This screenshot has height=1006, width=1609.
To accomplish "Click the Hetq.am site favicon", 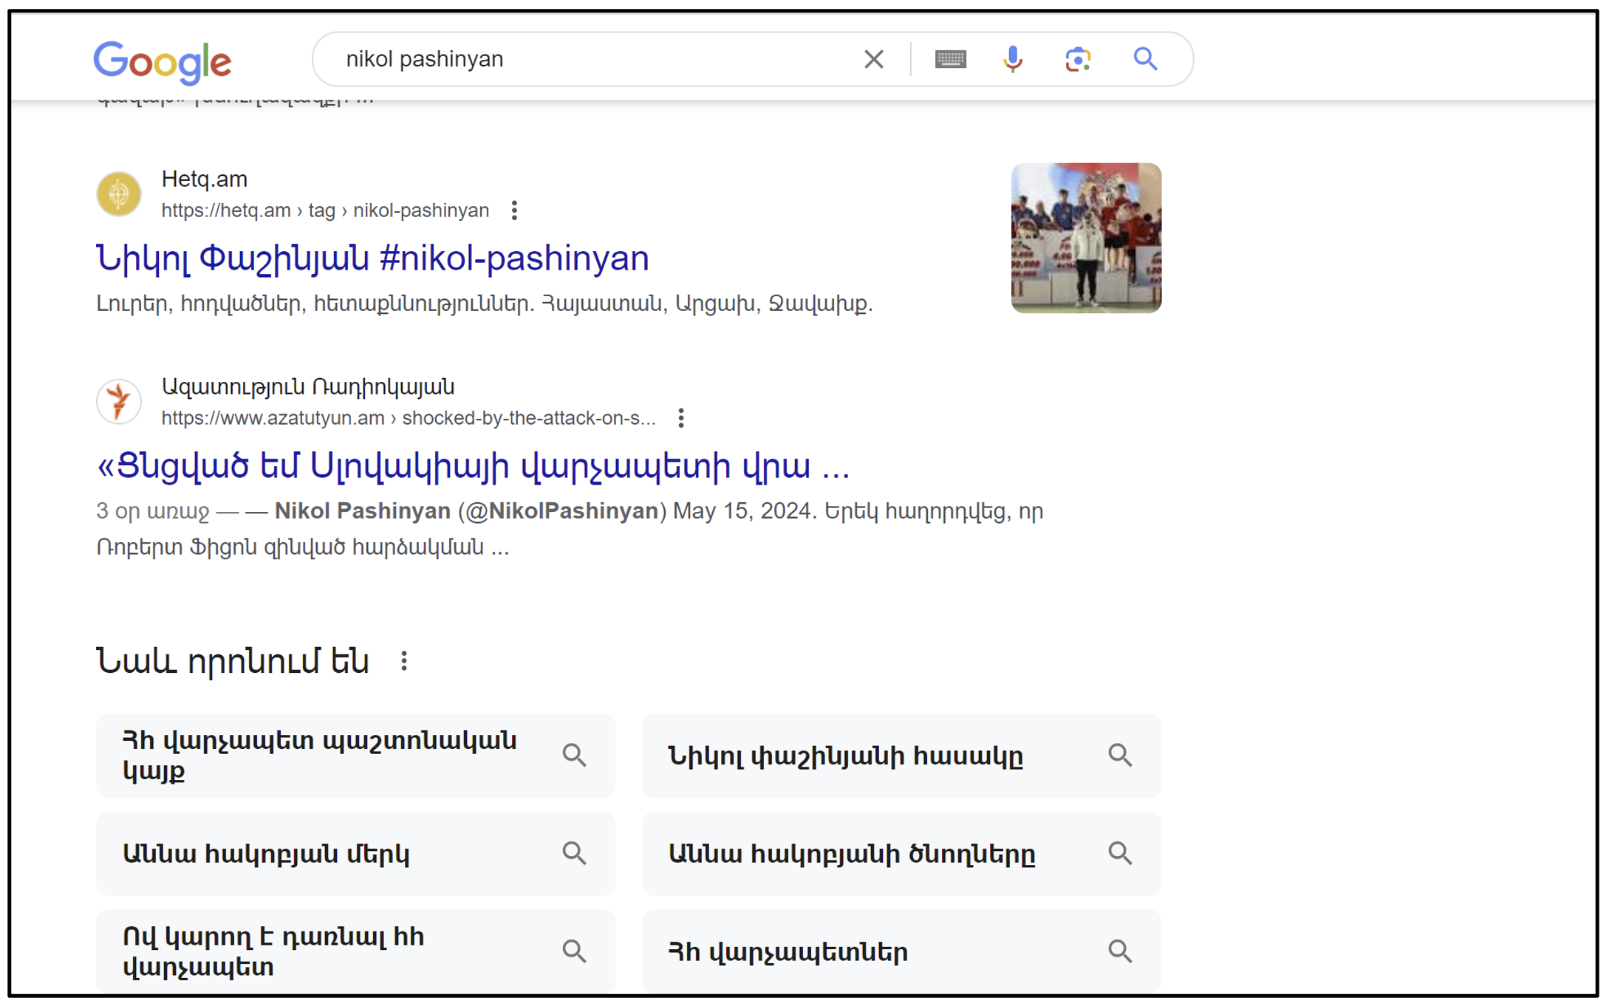I will point(119,194).
